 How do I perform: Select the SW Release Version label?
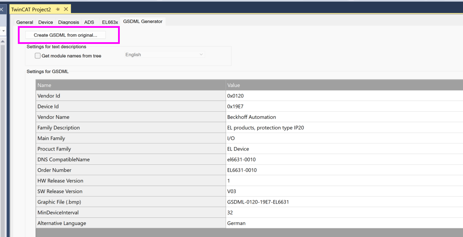[x=131, y=191]
